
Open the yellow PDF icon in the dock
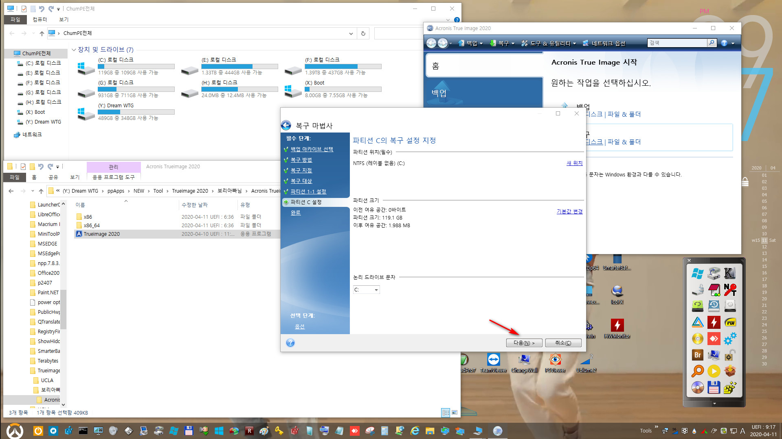730,322
